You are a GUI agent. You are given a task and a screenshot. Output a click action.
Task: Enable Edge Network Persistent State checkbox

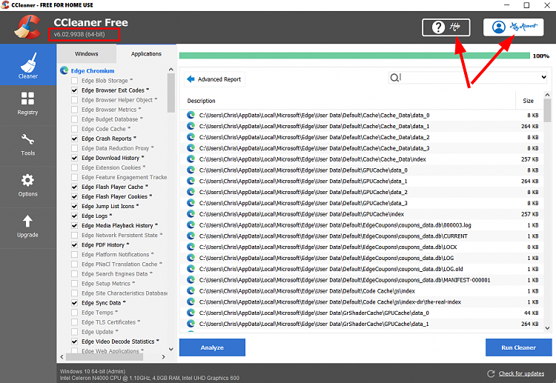pyautogui.click(x=74, y=235)
